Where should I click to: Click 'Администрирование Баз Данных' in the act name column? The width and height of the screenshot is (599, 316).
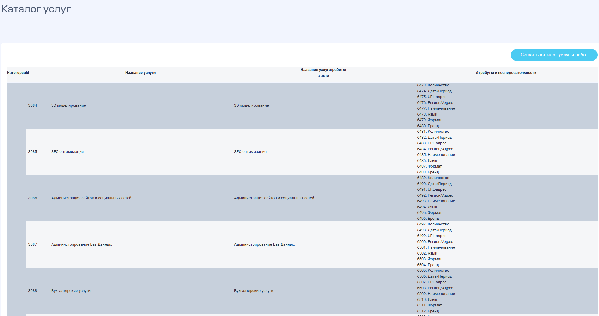pyautogui.click(x=264, y=244)
